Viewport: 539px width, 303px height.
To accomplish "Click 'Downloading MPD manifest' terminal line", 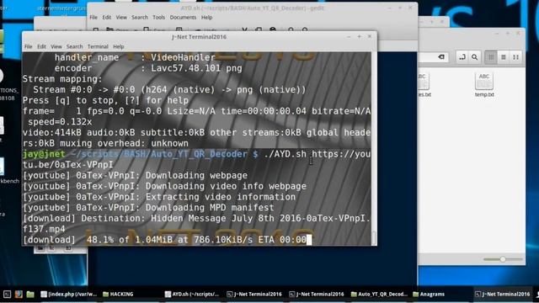I will (210, 208).
